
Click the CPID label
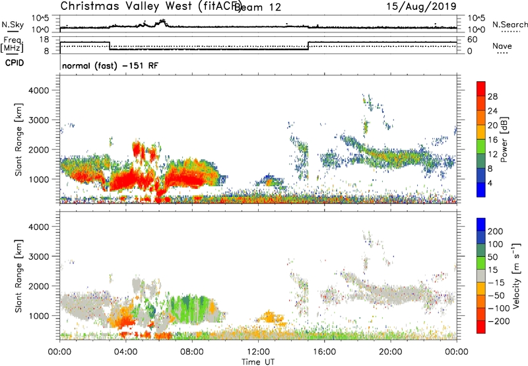(15, 63)
